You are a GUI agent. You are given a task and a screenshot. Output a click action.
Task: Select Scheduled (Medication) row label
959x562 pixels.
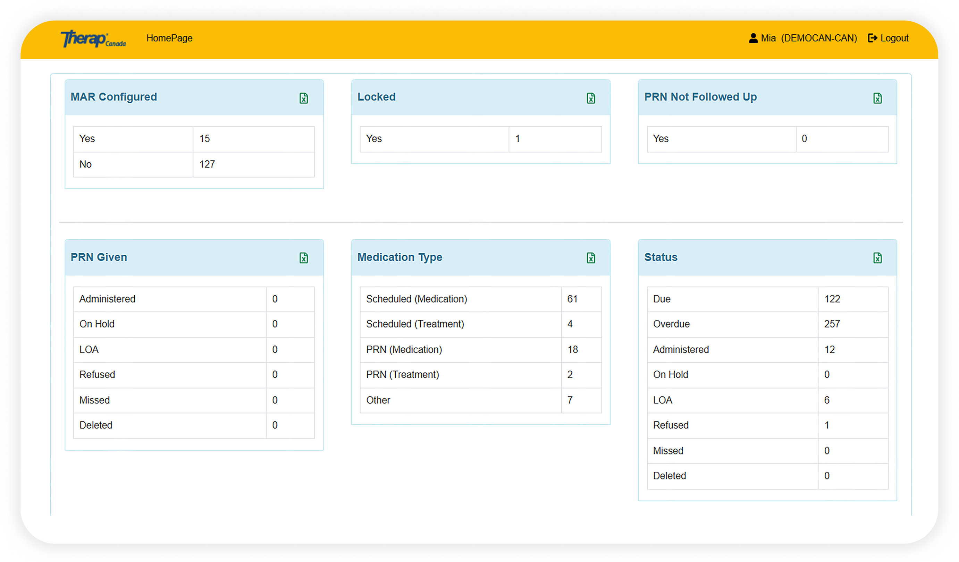(416, 299)
